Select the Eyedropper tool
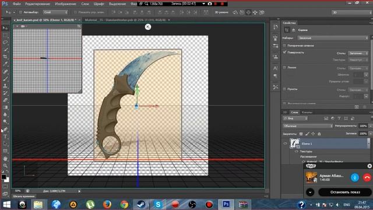 pos(5,64)
